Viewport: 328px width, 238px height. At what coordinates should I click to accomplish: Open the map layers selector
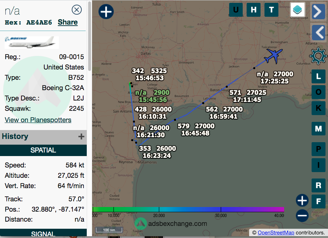click(x=298, y=10)
